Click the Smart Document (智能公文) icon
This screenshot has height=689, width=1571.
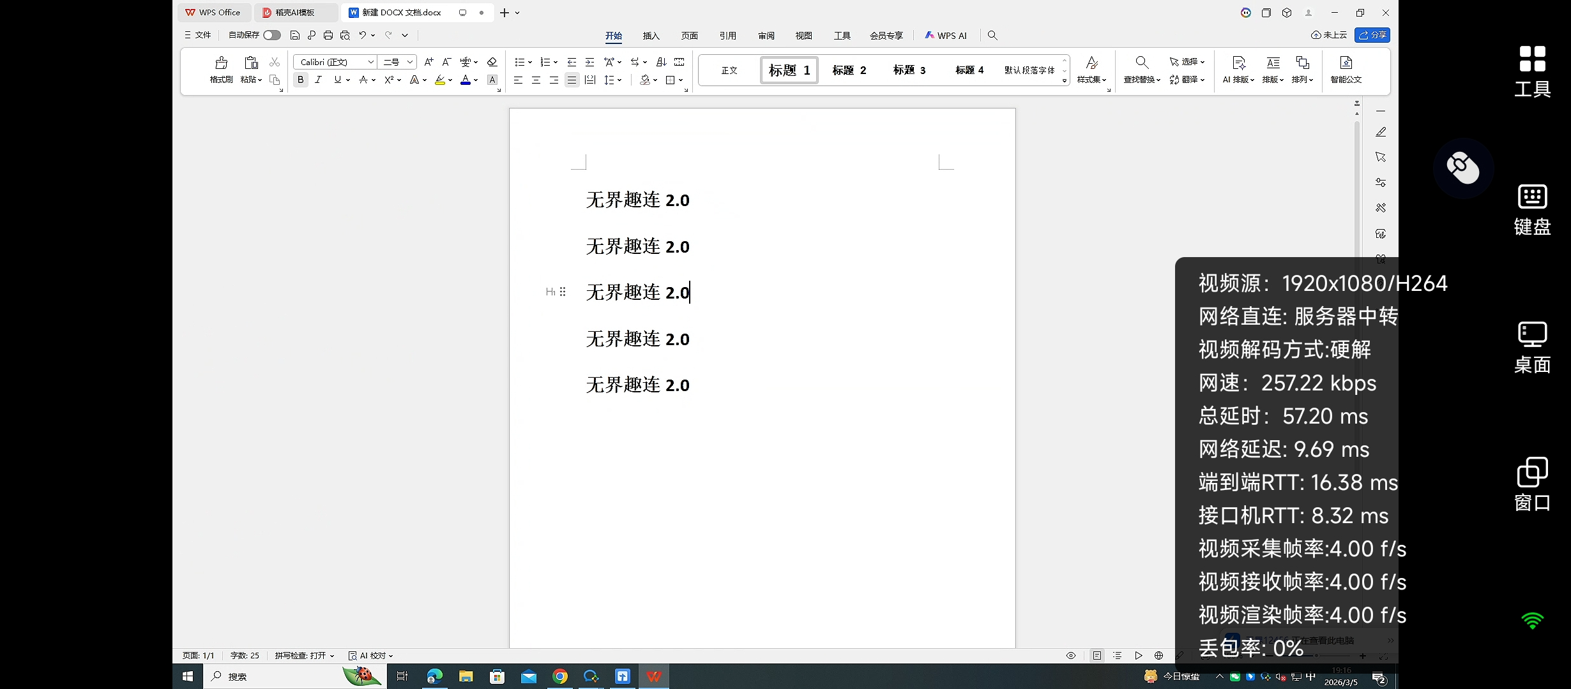pos(1346,63)
